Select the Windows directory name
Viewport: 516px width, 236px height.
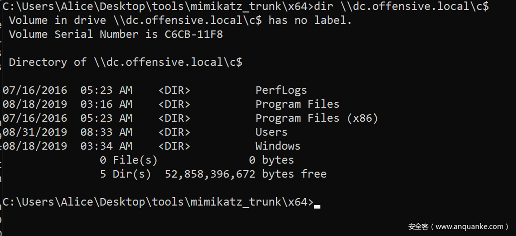[277, 146]
